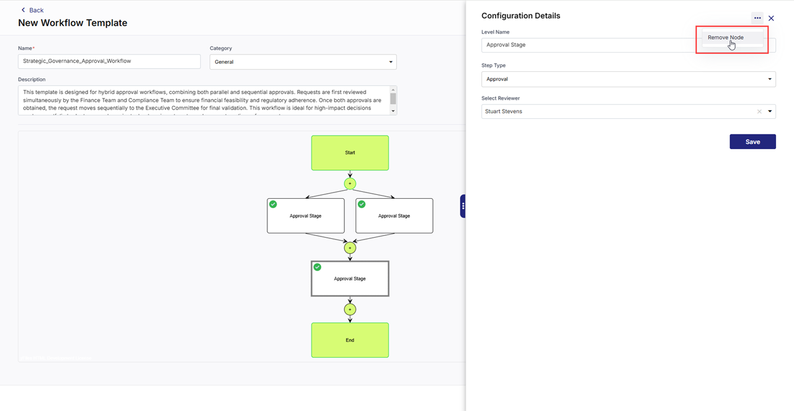794x411 pixels.
Task: Click the Configuration Details title
Action: pyautogui.click(x=521, y=16)
